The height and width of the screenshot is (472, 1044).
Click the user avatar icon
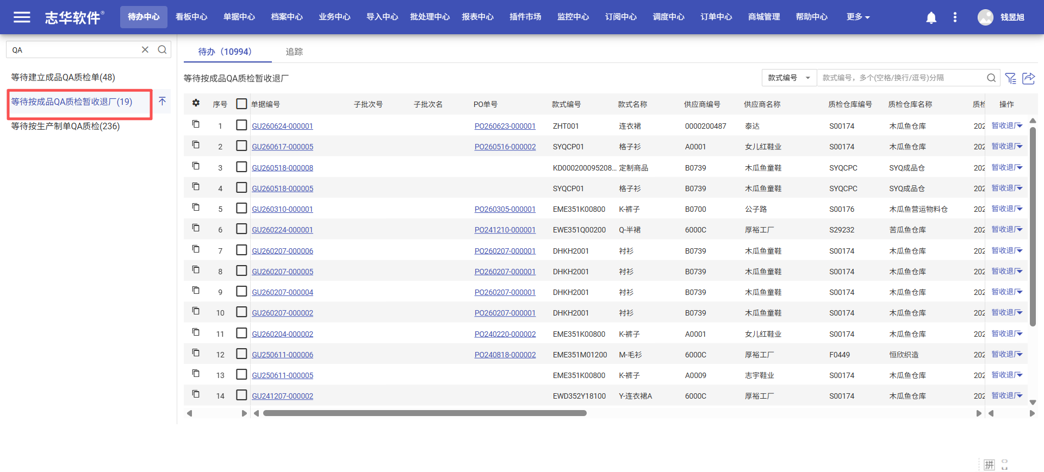point(985,17)
